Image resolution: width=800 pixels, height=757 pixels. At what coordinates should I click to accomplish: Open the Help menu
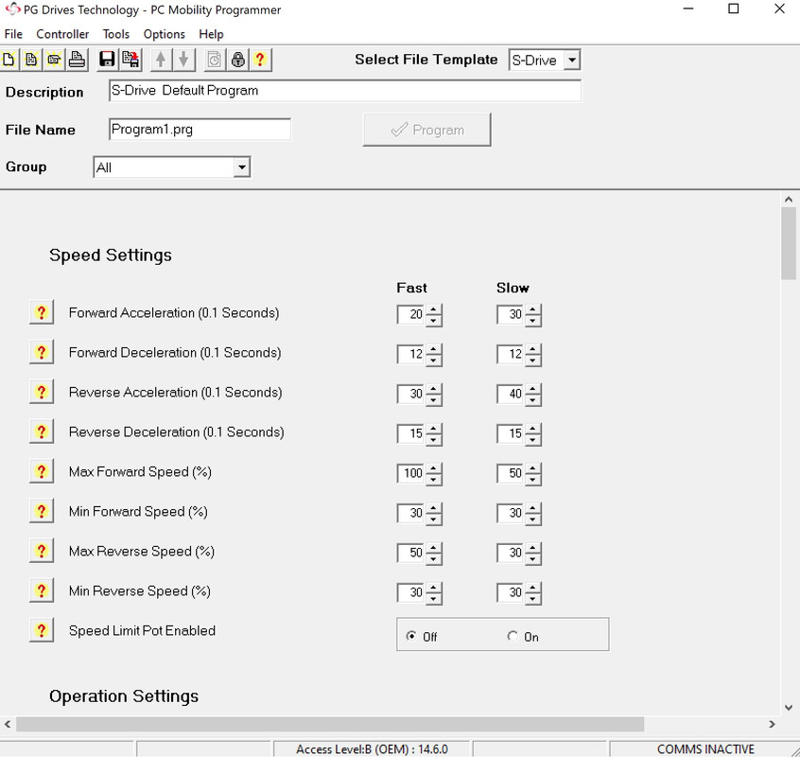click(x=211, y=34)
